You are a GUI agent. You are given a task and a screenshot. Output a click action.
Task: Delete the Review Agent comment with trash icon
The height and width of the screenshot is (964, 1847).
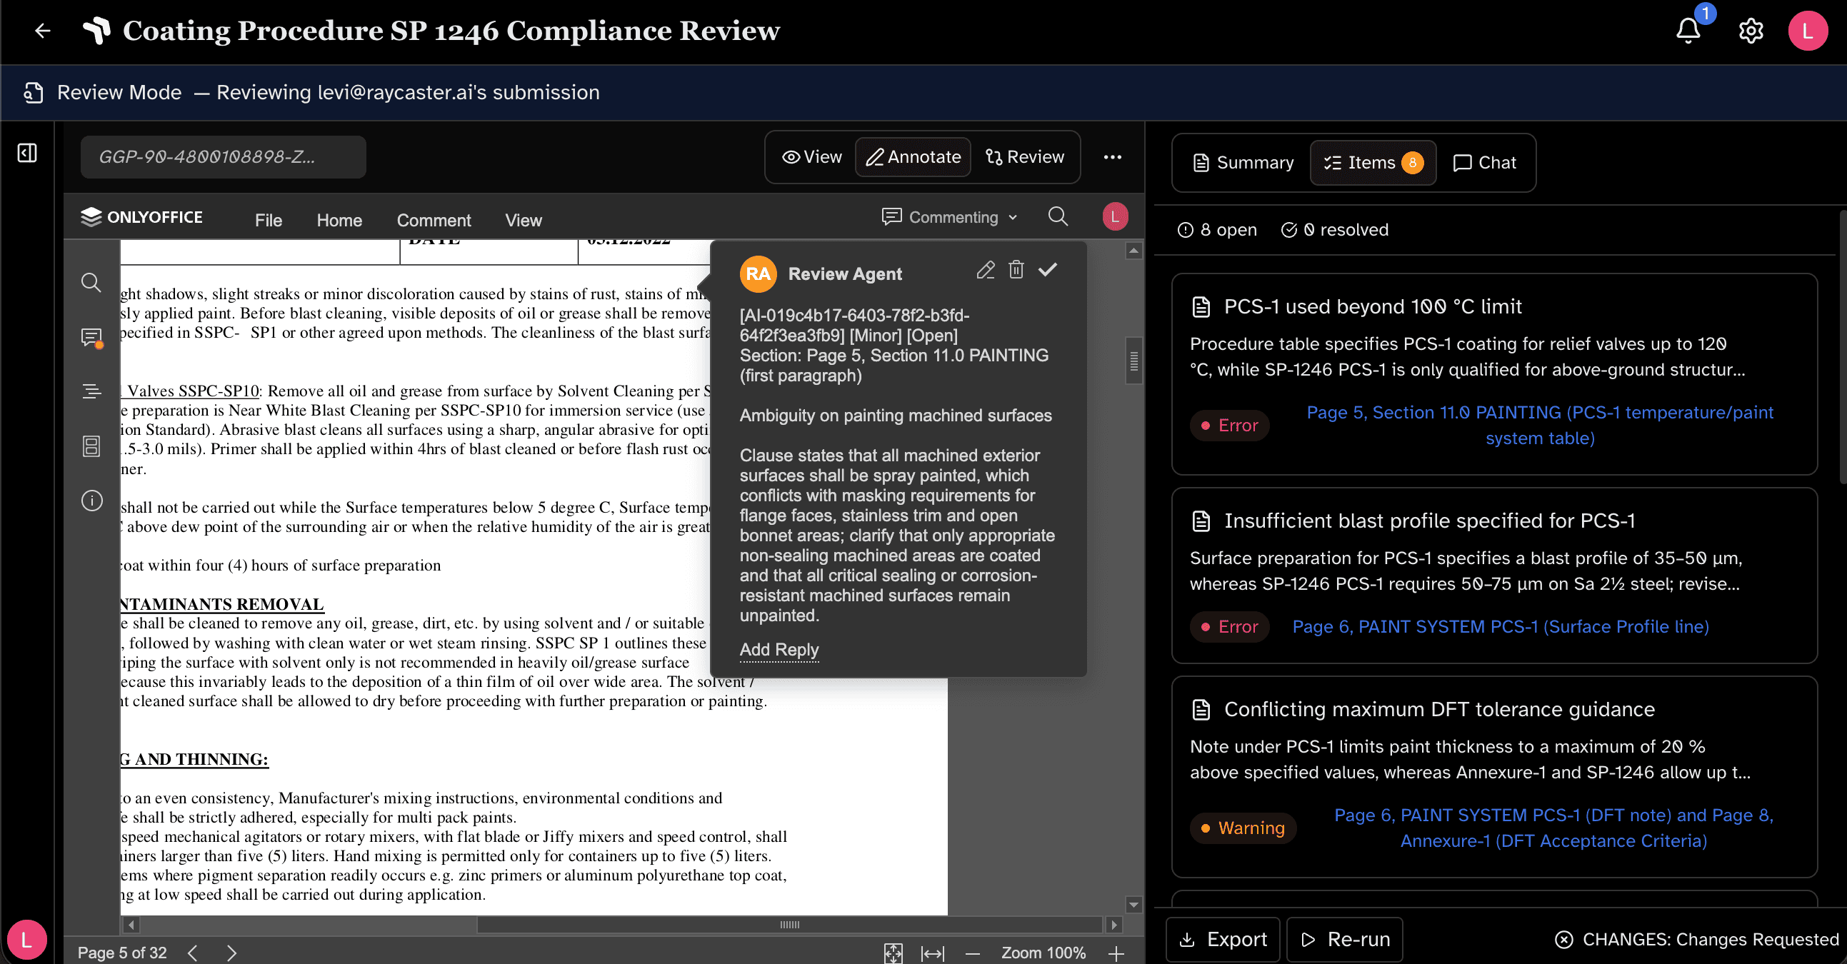[1016, 270]
